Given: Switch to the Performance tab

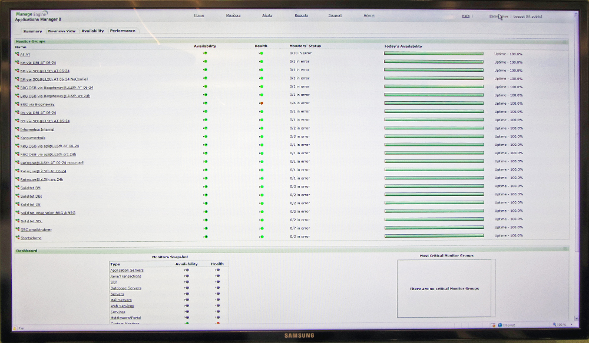Looking at the screenshot, I should pyautogui.click(x=123, y=31).
